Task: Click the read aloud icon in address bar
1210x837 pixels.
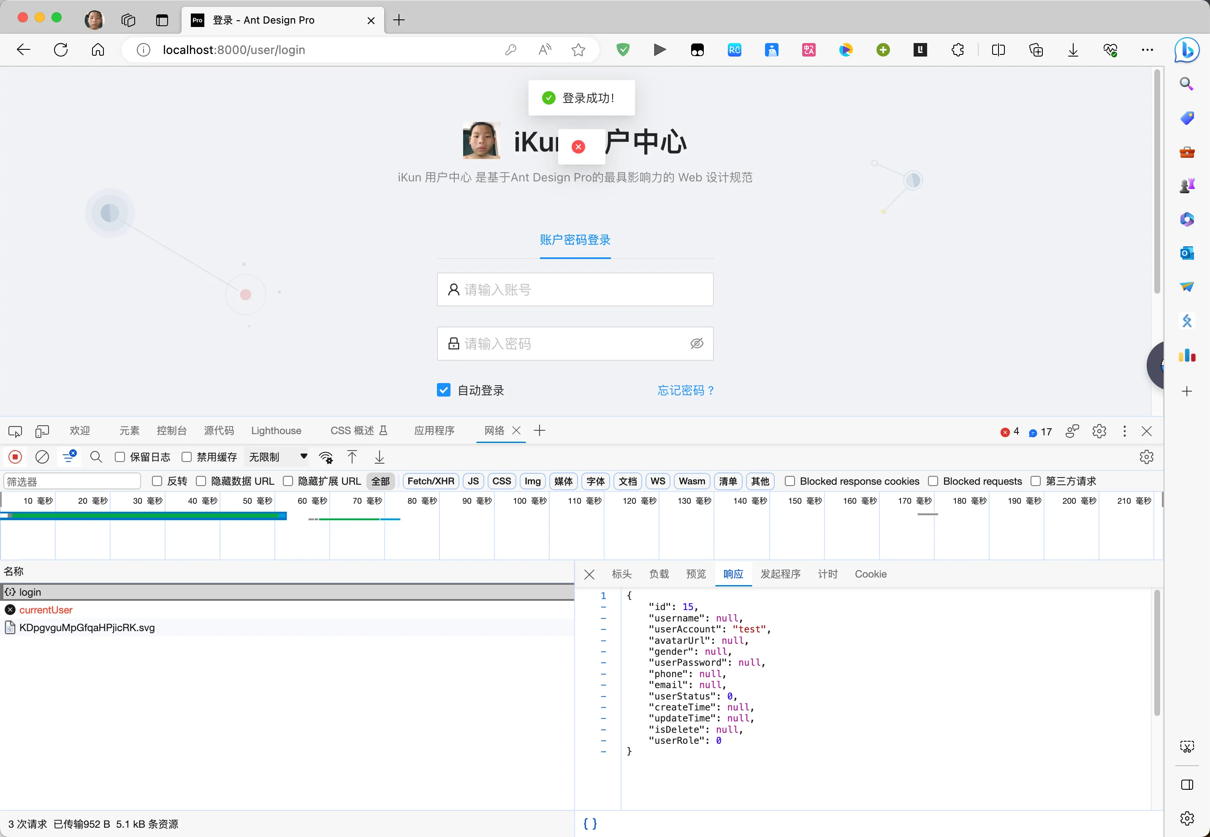Action: 545,50
